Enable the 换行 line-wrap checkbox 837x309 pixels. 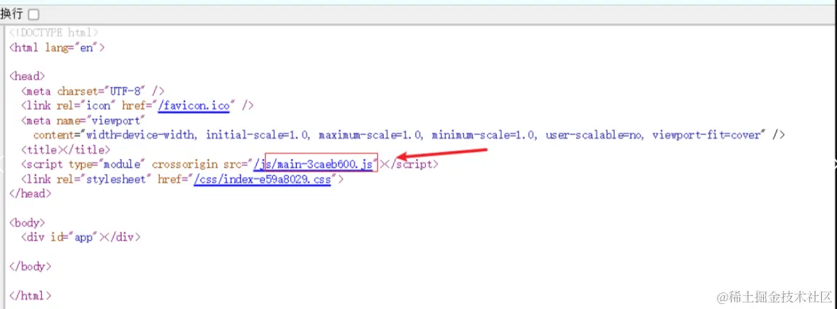coord(33,14)
